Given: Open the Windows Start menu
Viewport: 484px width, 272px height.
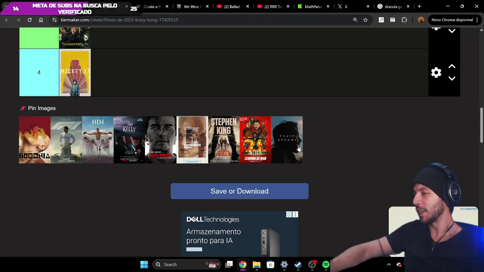Looking at the screenshot, I should (144, 264).
